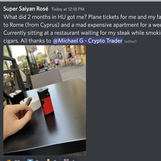Viewport: 161px width, 161px height.
Task: Toggle the fire emoji reaction
Action: pos(13,159)
